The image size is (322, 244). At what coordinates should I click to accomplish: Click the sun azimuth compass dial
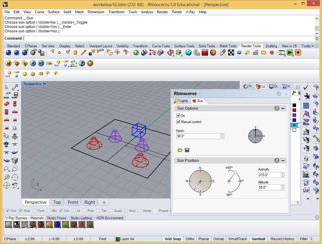pyautogui.click(x=200, y=181)
